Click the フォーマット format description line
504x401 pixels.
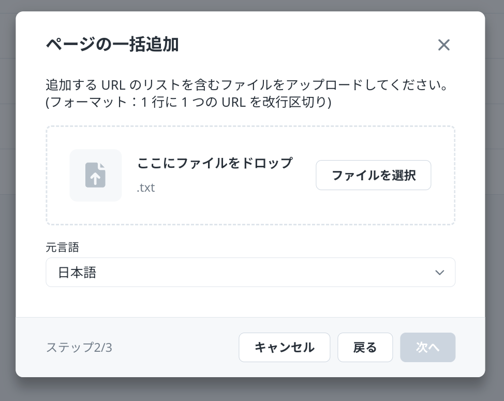pyautogui.click(x=188, y=102)
